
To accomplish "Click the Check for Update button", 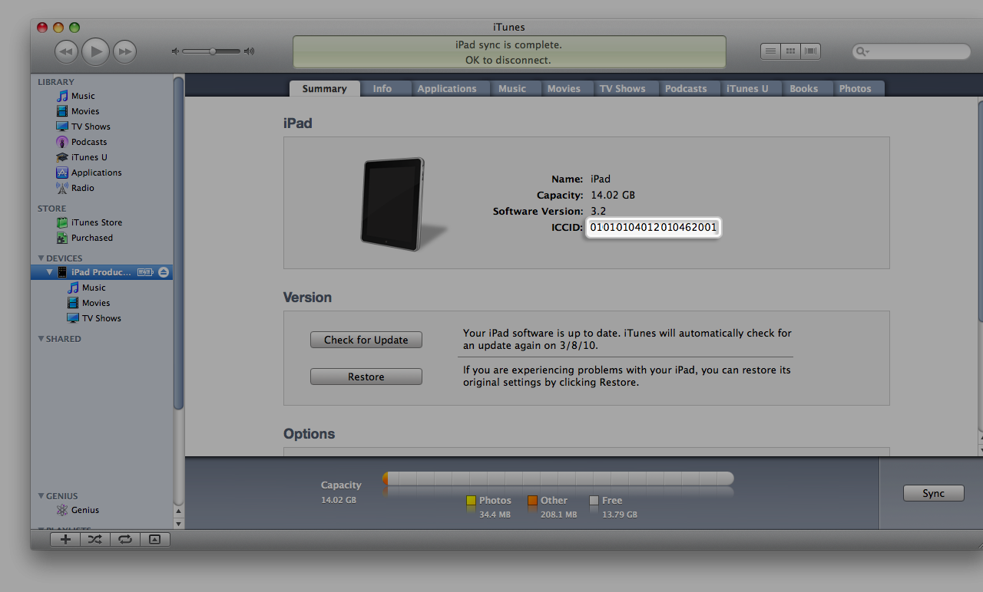I will [x=366, y=340].
